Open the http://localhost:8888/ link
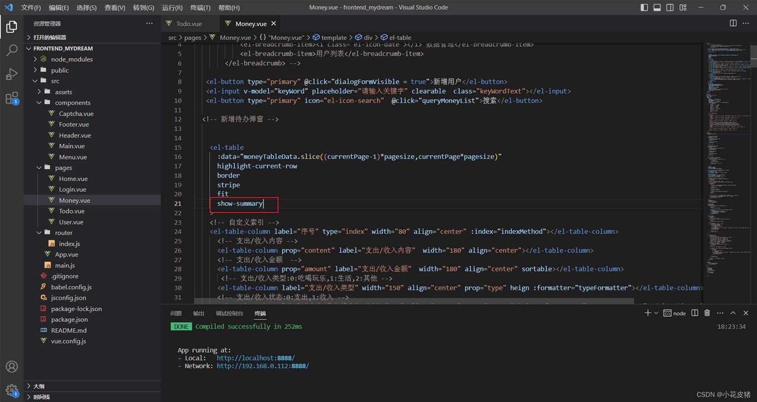This screenshot has width=757, height=402. click(x=256, y=358)
